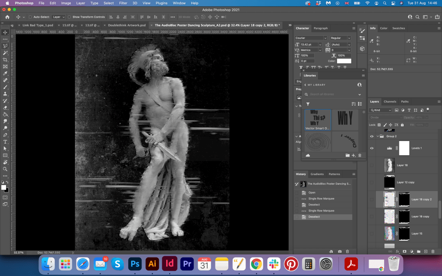442x276 pixels.
Task: Check Show Transform Controls option
Action: tap(70, 17)
